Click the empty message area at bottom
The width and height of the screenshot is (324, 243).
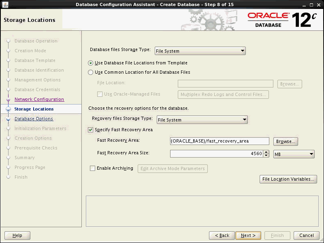click(x=202, y=211)
